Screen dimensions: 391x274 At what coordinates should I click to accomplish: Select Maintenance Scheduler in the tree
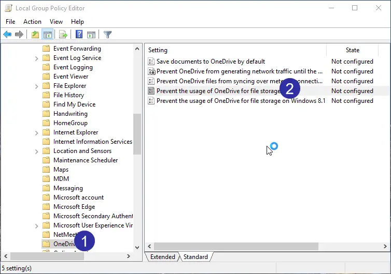tap(86, 160)
